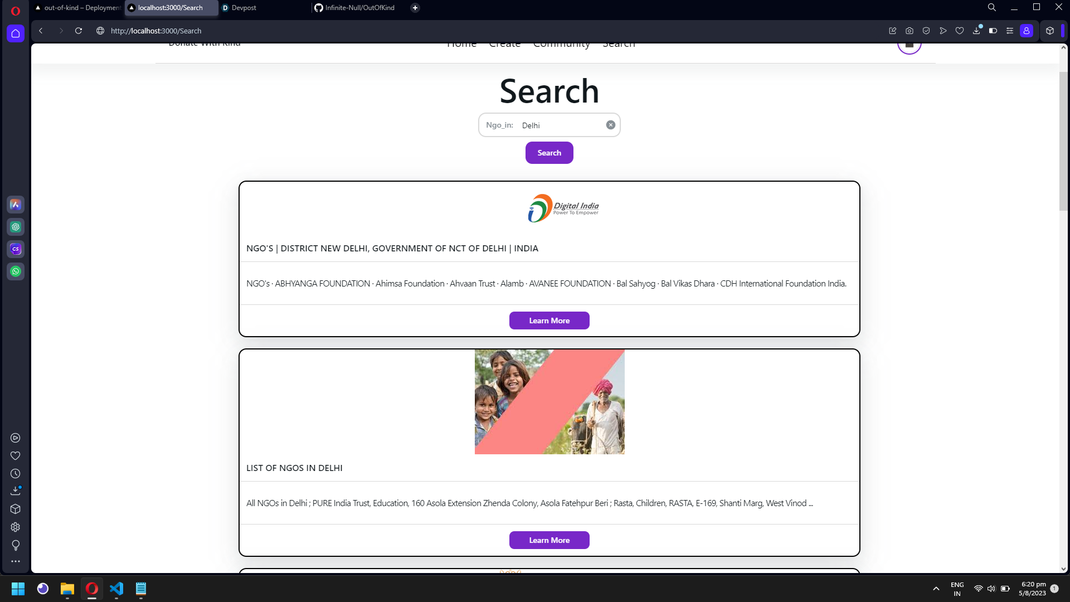Click the snapshot camera icon in toolbar
1070x602 pixels.
[909, 31]
